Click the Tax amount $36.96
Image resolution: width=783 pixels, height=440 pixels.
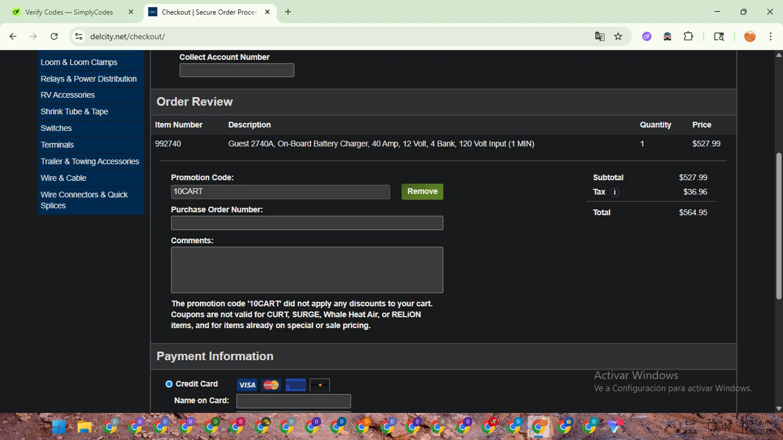tap(695, 192)
